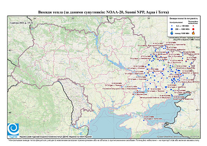Click the footnote text below the map
The height and width of the screenshot is (146, 207).
pos(104,140)
